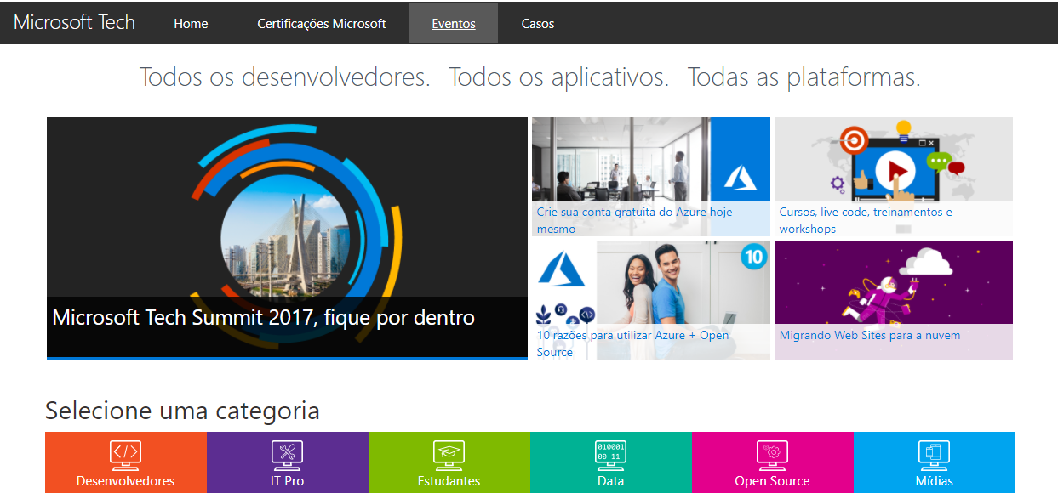Follow '10 razões para utilizar Azure' link

tap(632, 343)
